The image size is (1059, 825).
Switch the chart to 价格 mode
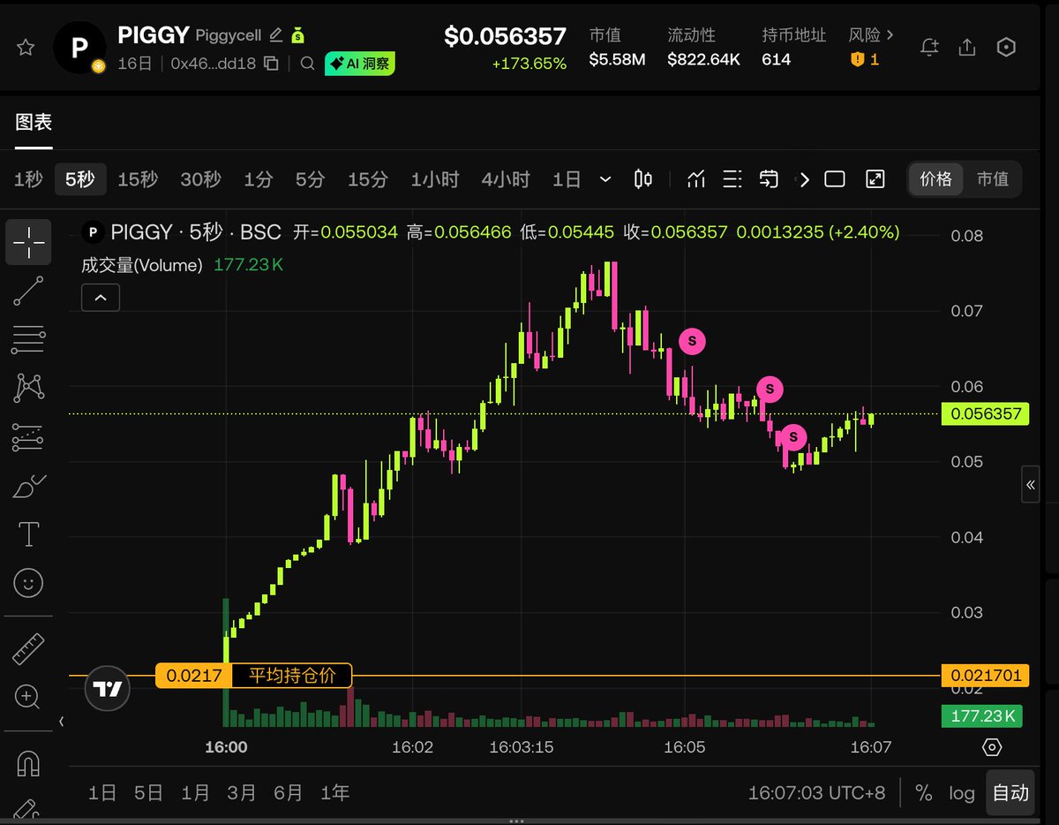936,179
